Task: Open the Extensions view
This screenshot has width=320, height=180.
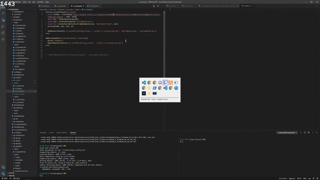Action: (x=3, y=33)
